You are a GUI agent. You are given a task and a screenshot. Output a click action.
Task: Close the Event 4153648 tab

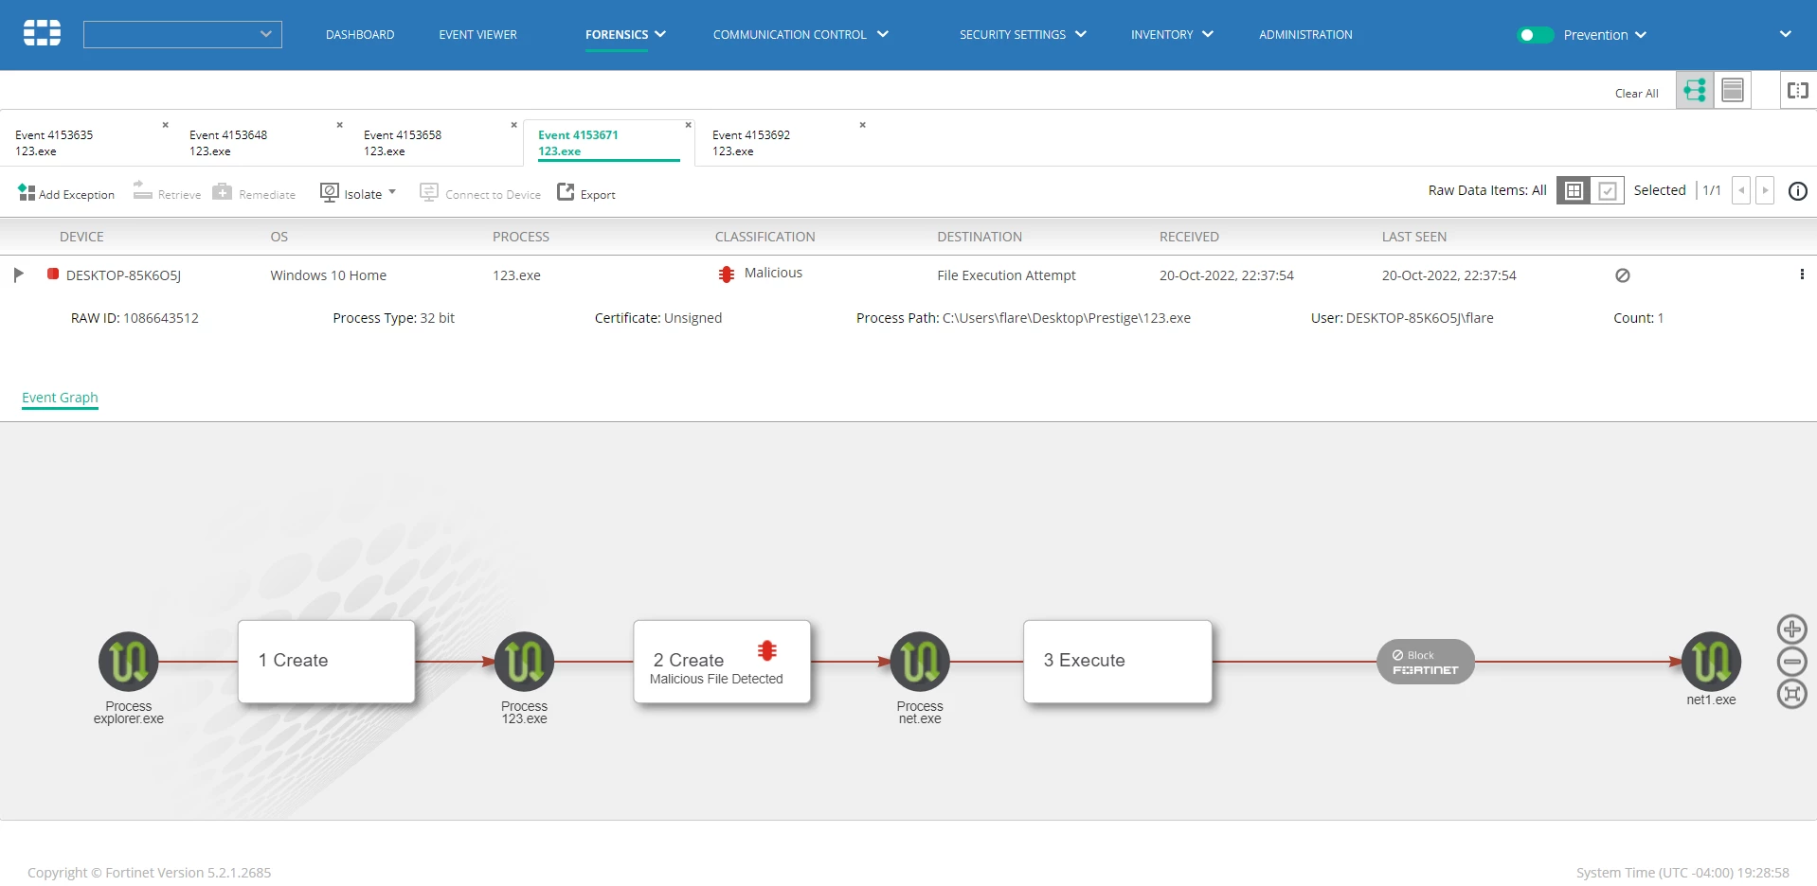(339, 125)
